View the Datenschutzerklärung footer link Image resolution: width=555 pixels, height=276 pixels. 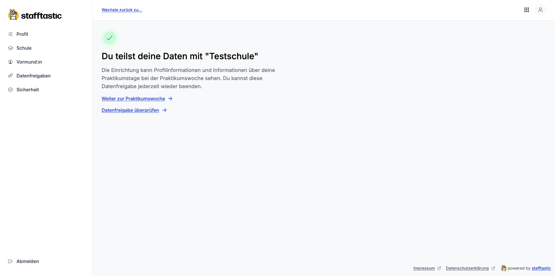pyautogui.click(x=467, y=268)
